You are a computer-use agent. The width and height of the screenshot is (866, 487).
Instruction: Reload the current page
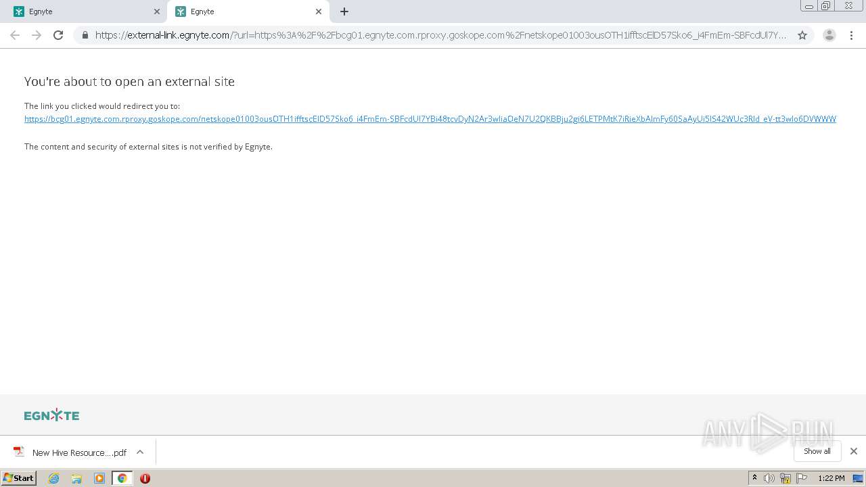(x=58, y=35)
